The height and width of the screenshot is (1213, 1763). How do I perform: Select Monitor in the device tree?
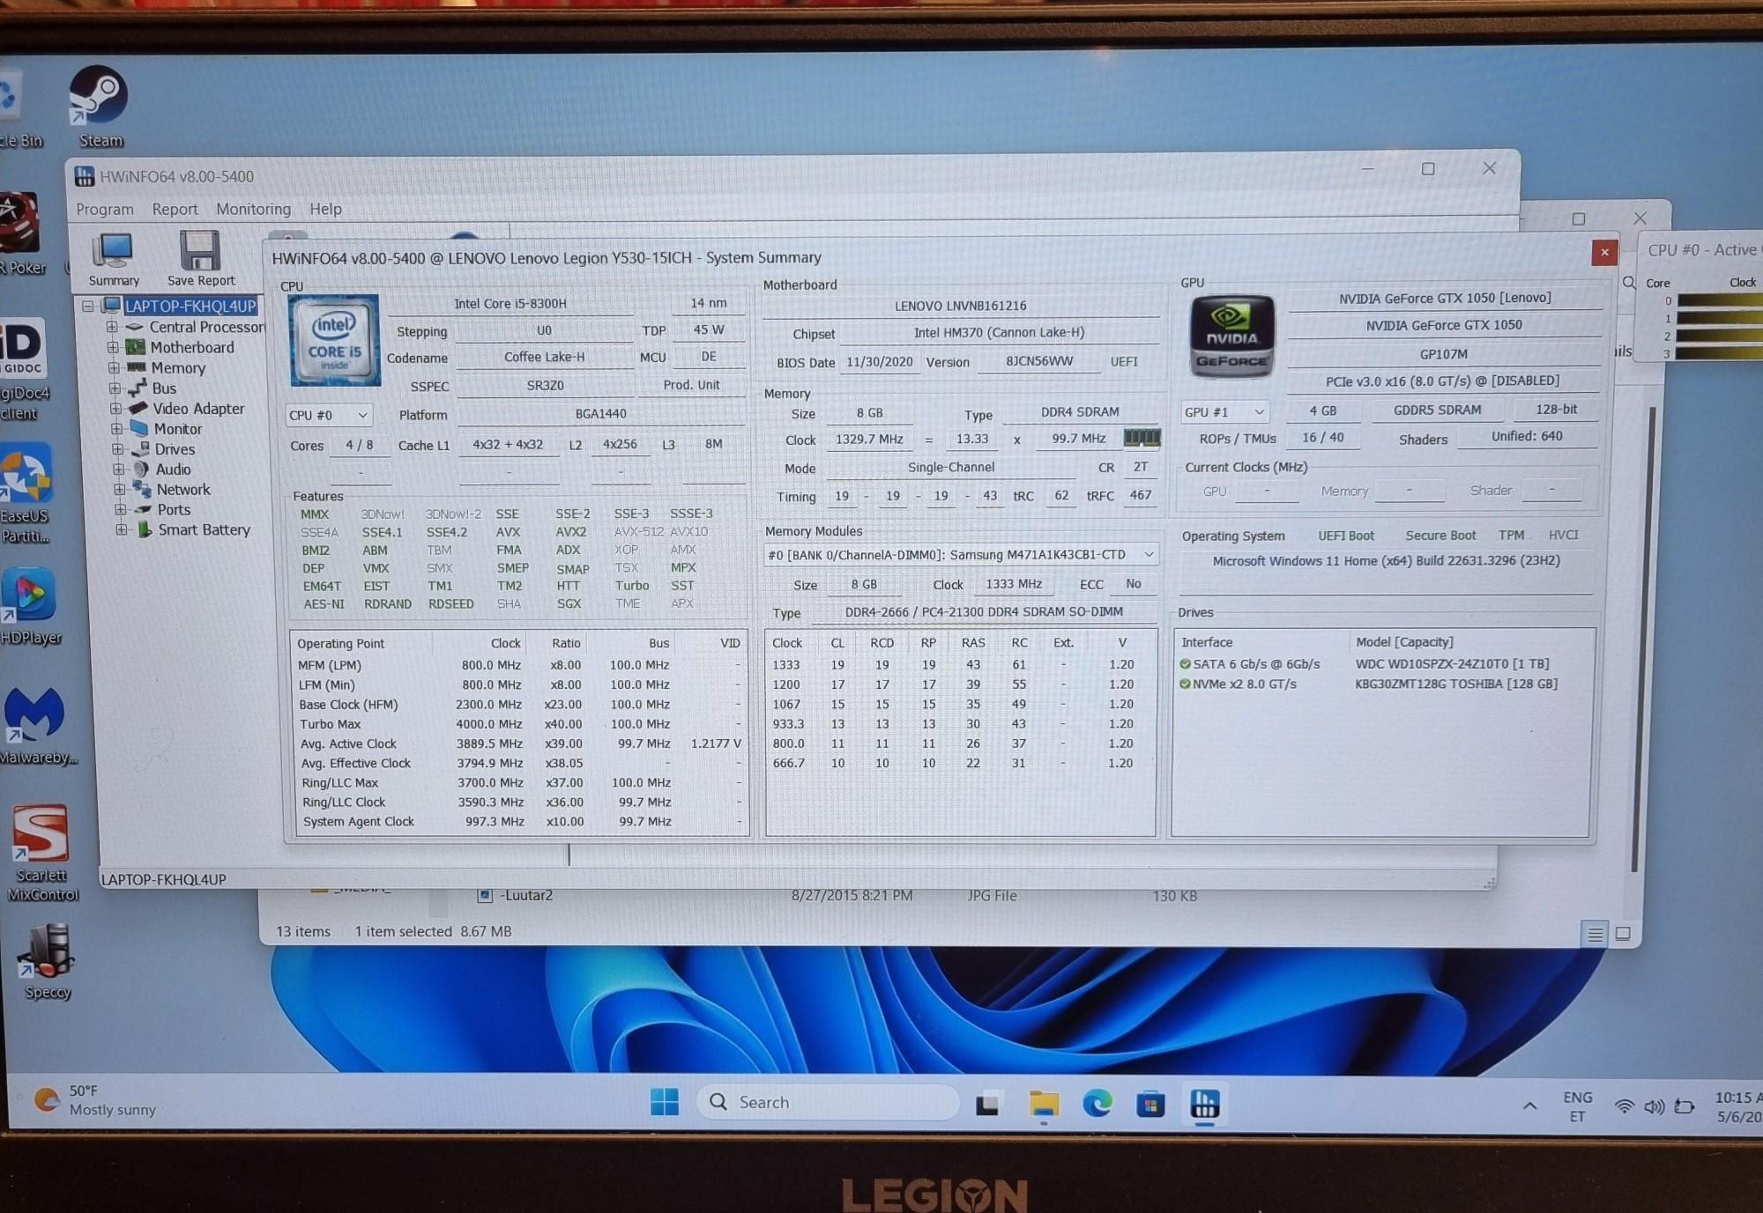178,429
